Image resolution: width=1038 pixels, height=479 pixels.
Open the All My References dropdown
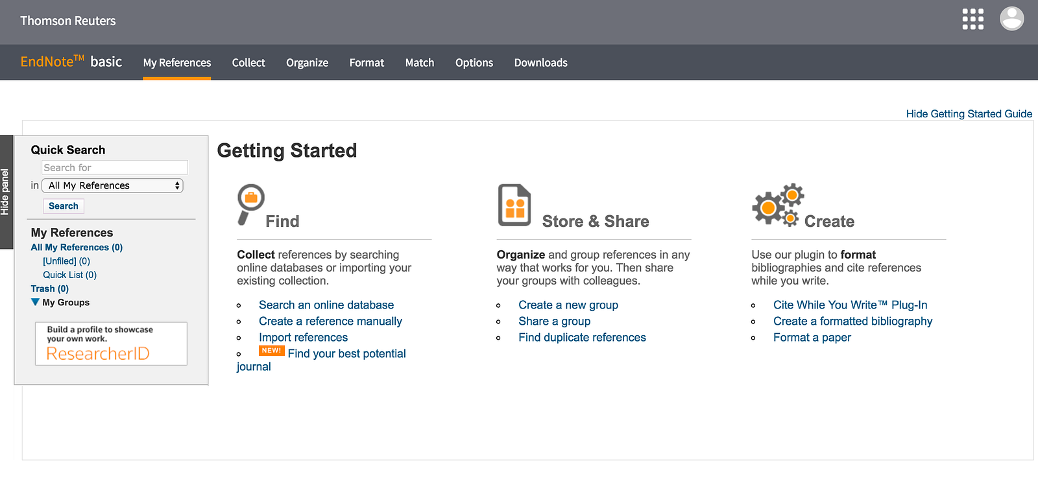pyautogui.click(x=112, y=185)
